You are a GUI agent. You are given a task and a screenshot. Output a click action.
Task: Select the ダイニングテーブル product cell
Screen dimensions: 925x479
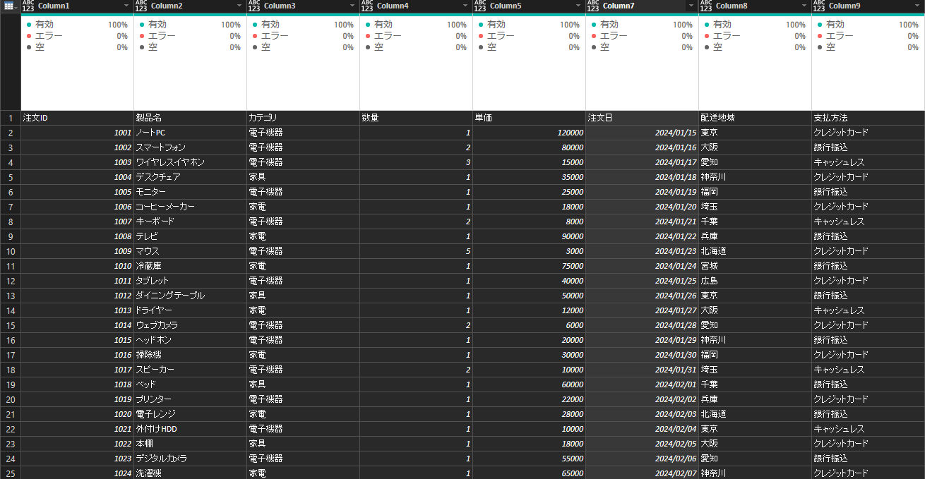[x=191, y=296]
